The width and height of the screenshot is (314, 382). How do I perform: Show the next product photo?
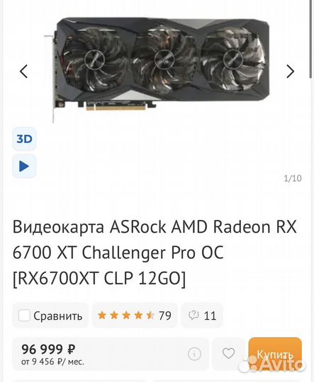(x=290, y=71)
